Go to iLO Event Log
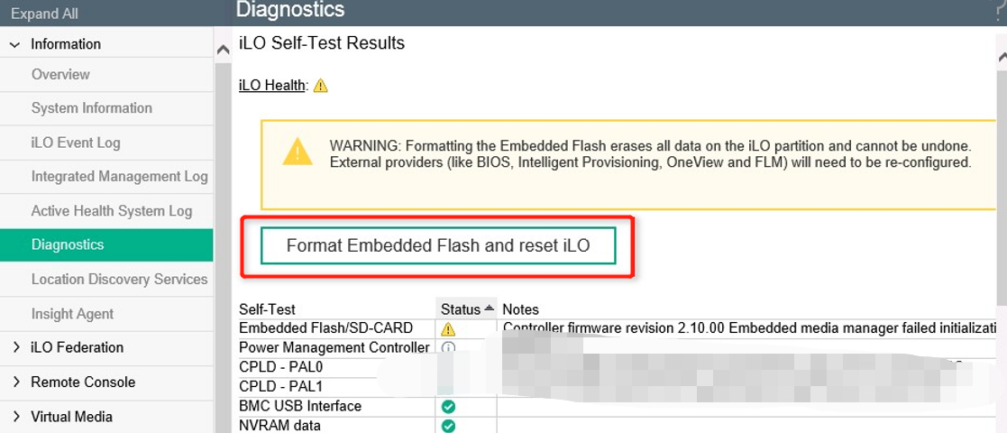The image size is (1007, 433). [75, 143]
